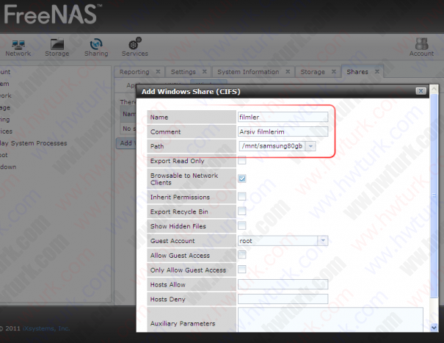The image size is (444, 343).
Task: Click the dialog scroll down arrow
Action: 434,328
